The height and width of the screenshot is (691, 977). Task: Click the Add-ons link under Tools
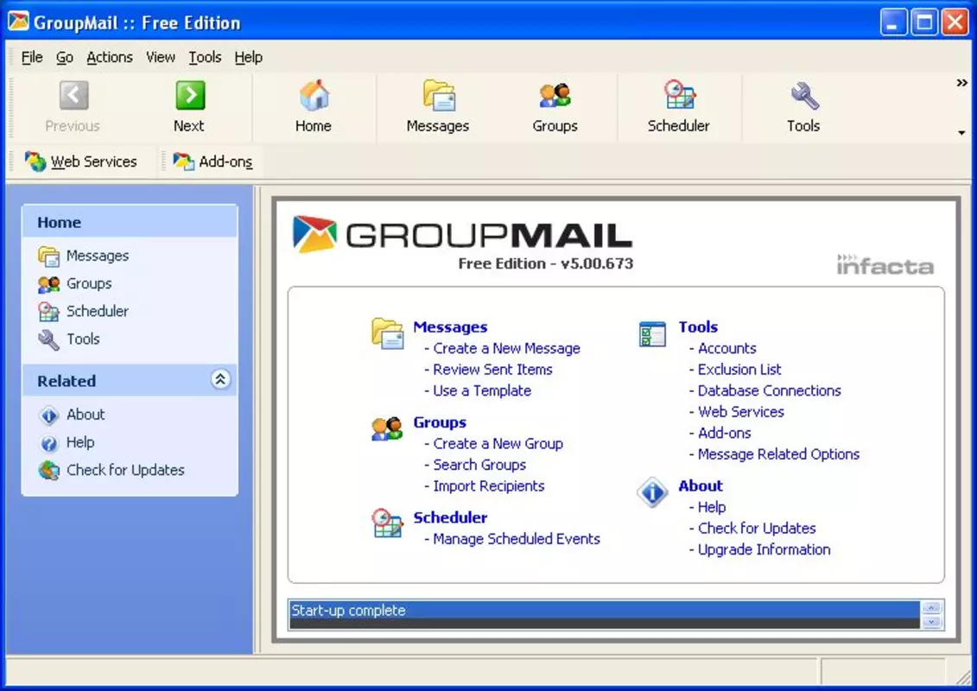click(x=725, y=433)
